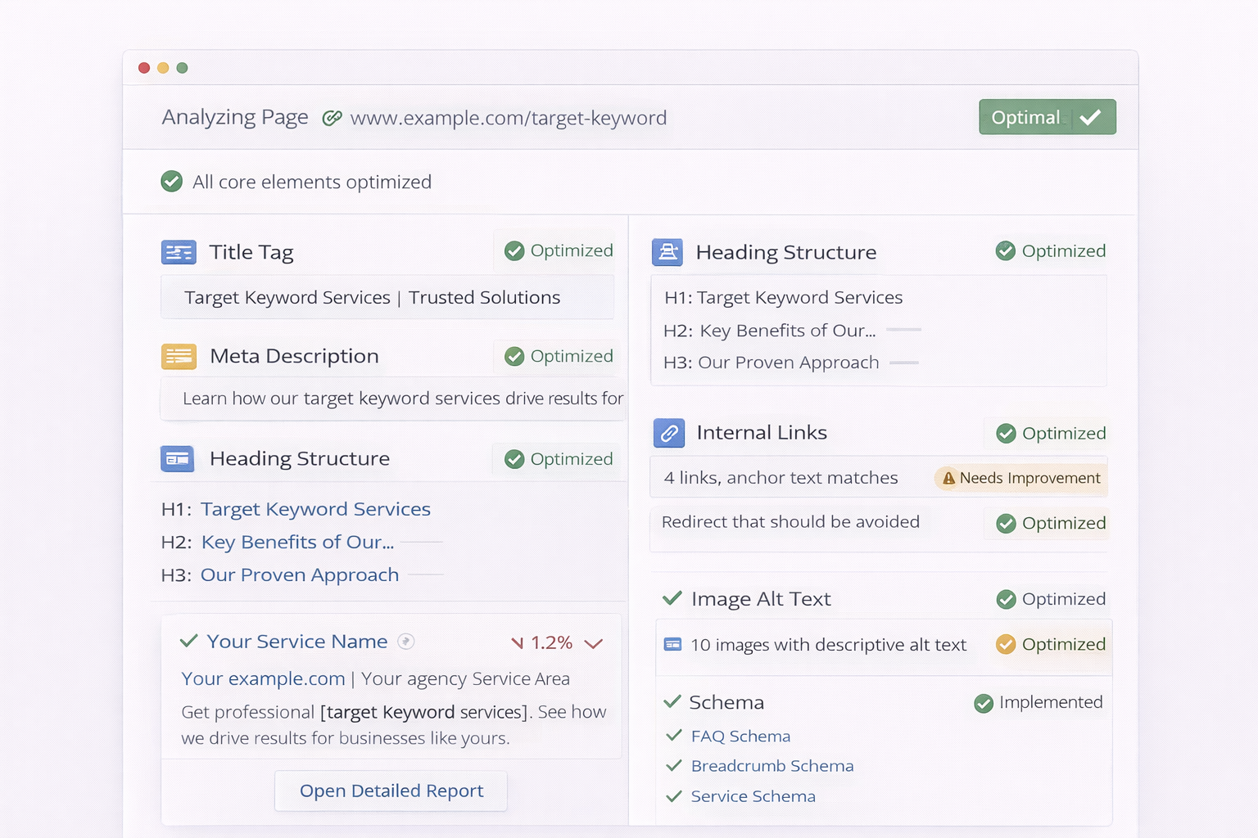The height and width of the screenshot is (838, 1258).
Task: Click the Internal Links paperclip icon
Action: 669,433
